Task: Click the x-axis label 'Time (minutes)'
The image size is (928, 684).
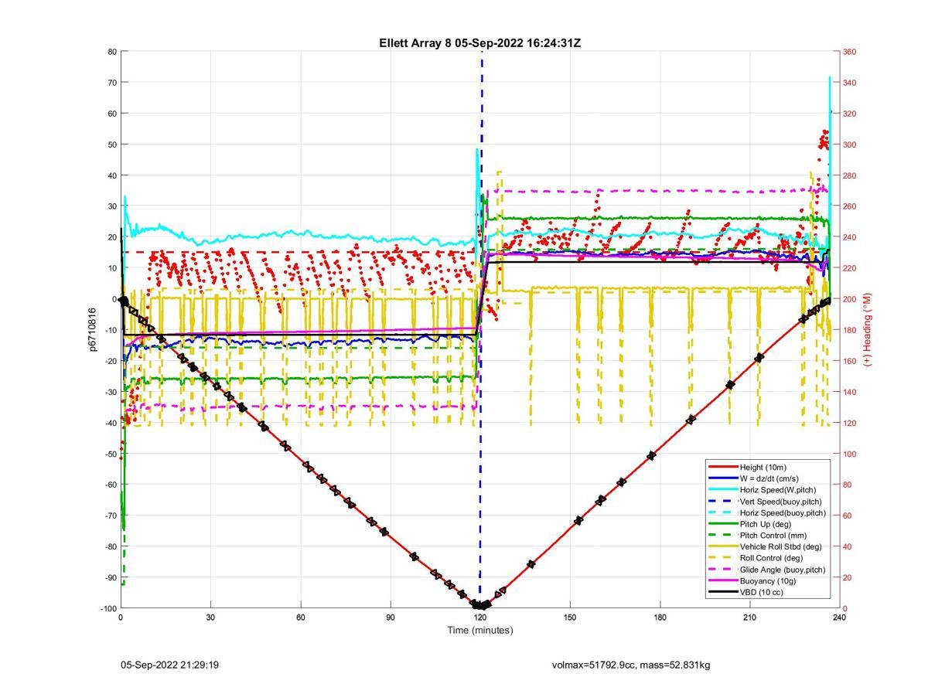Action: (x=479, y=630)
